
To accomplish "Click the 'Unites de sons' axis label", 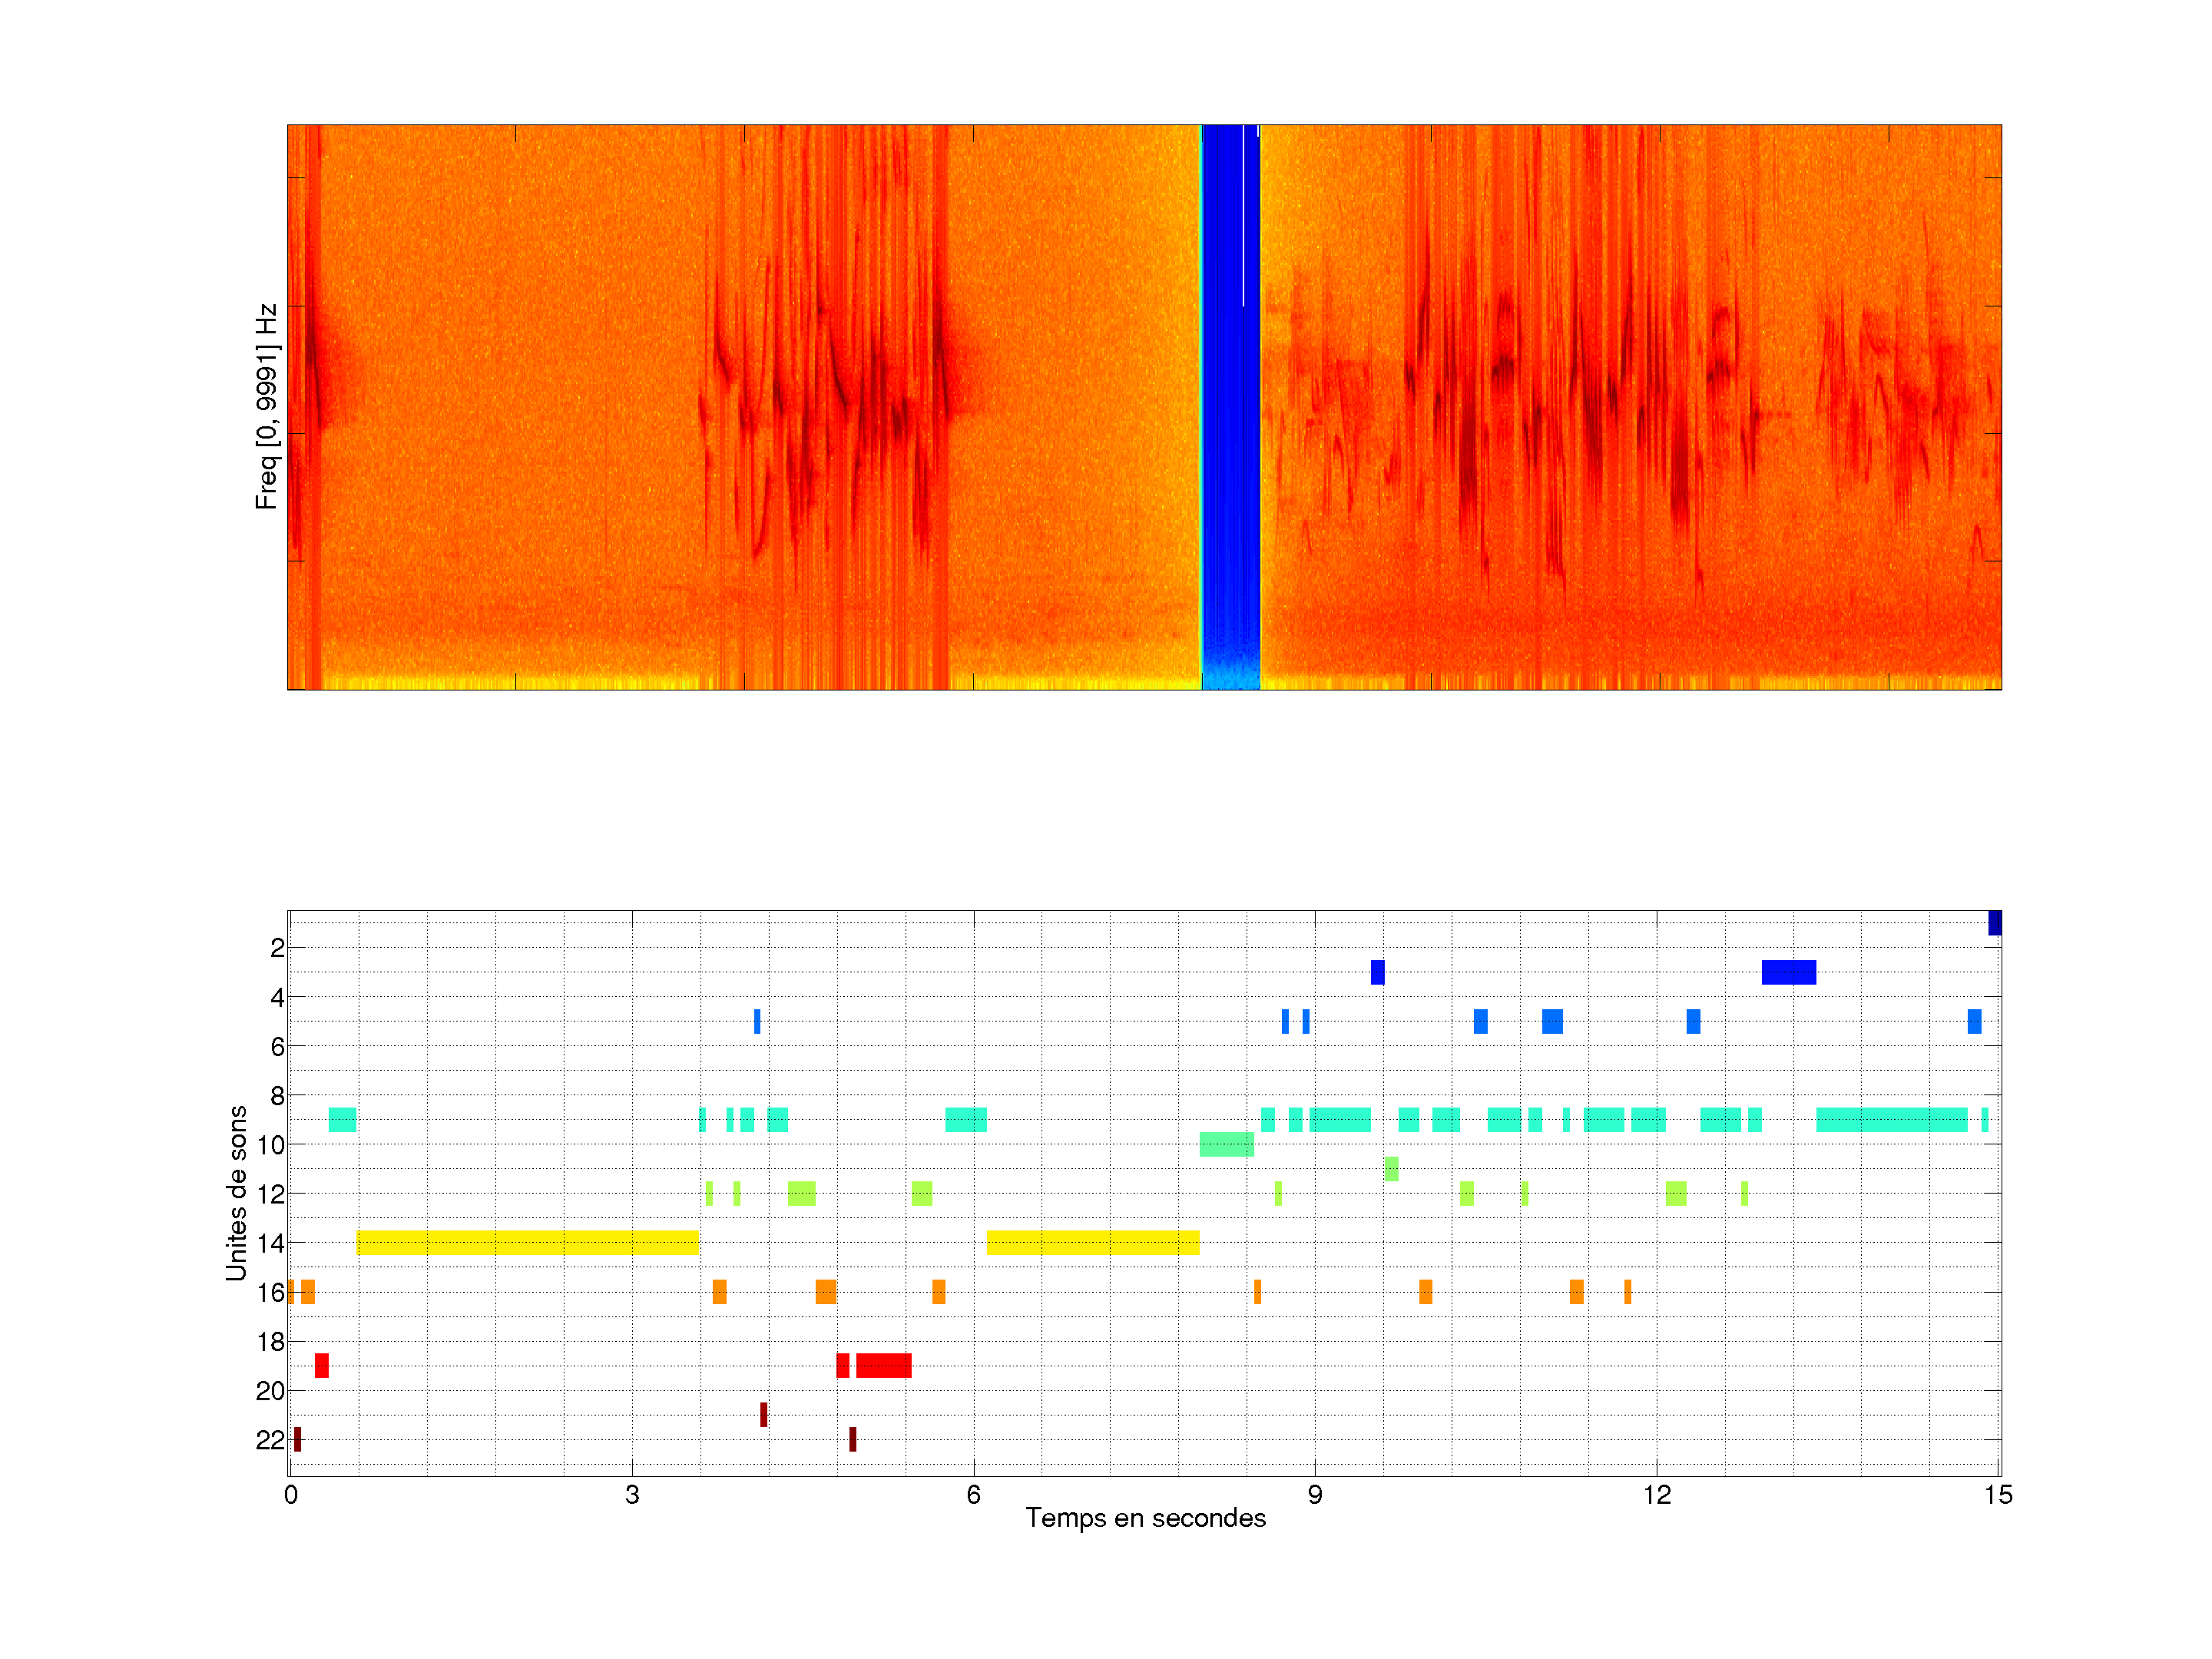I will (x=236, y=1192).
